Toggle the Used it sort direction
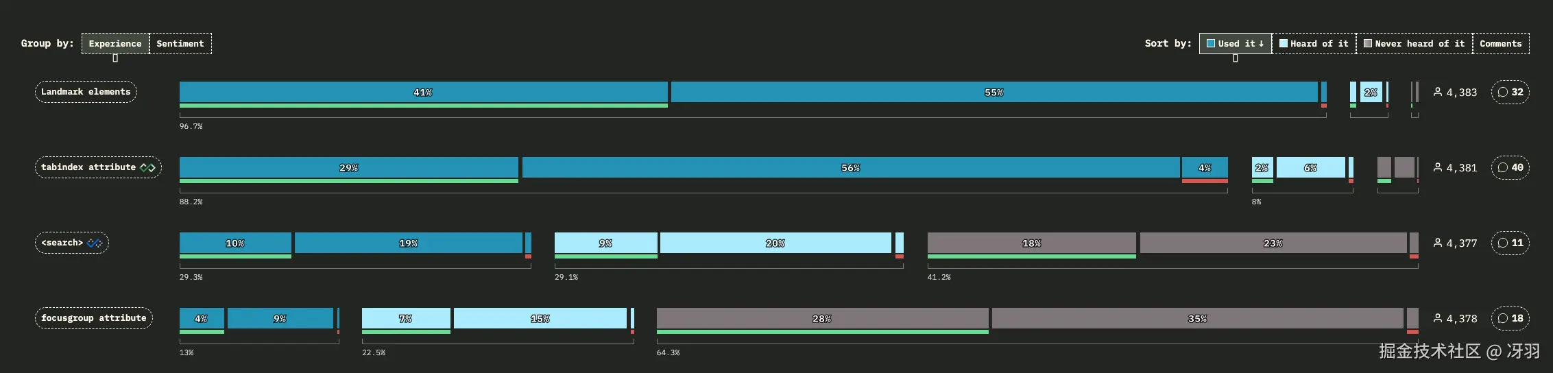Viewport: 1553px width, 373px height. (x=1235, y=43)
